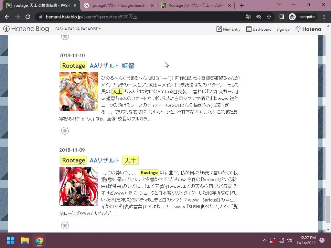Click the scrollbar down arrow

[x=328, y=230]
